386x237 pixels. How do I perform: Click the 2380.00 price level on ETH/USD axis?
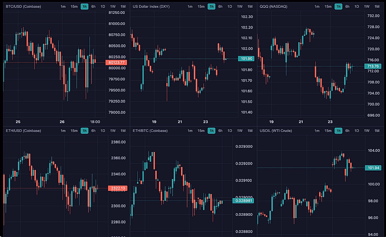click(x=118, y=142)
